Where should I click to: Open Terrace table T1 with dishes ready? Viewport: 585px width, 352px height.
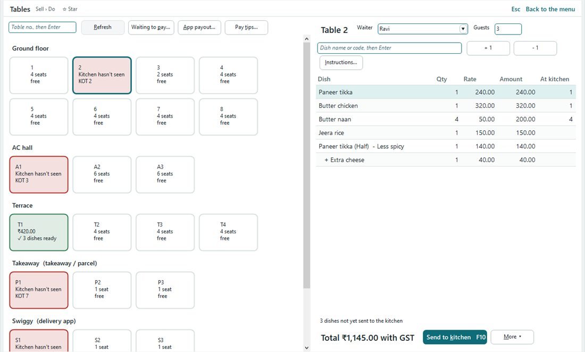click(x=39, y=232)
